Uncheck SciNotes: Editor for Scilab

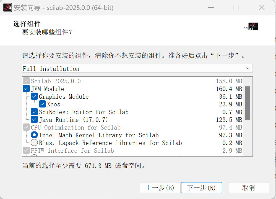click(34, 112)
